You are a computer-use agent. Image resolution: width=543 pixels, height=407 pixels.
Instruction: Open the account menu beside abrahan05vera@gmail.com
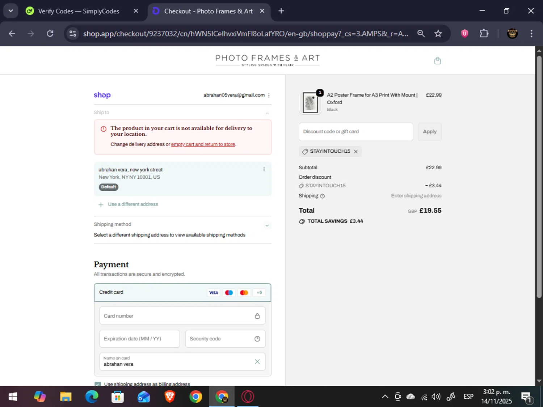coord(269,95)
